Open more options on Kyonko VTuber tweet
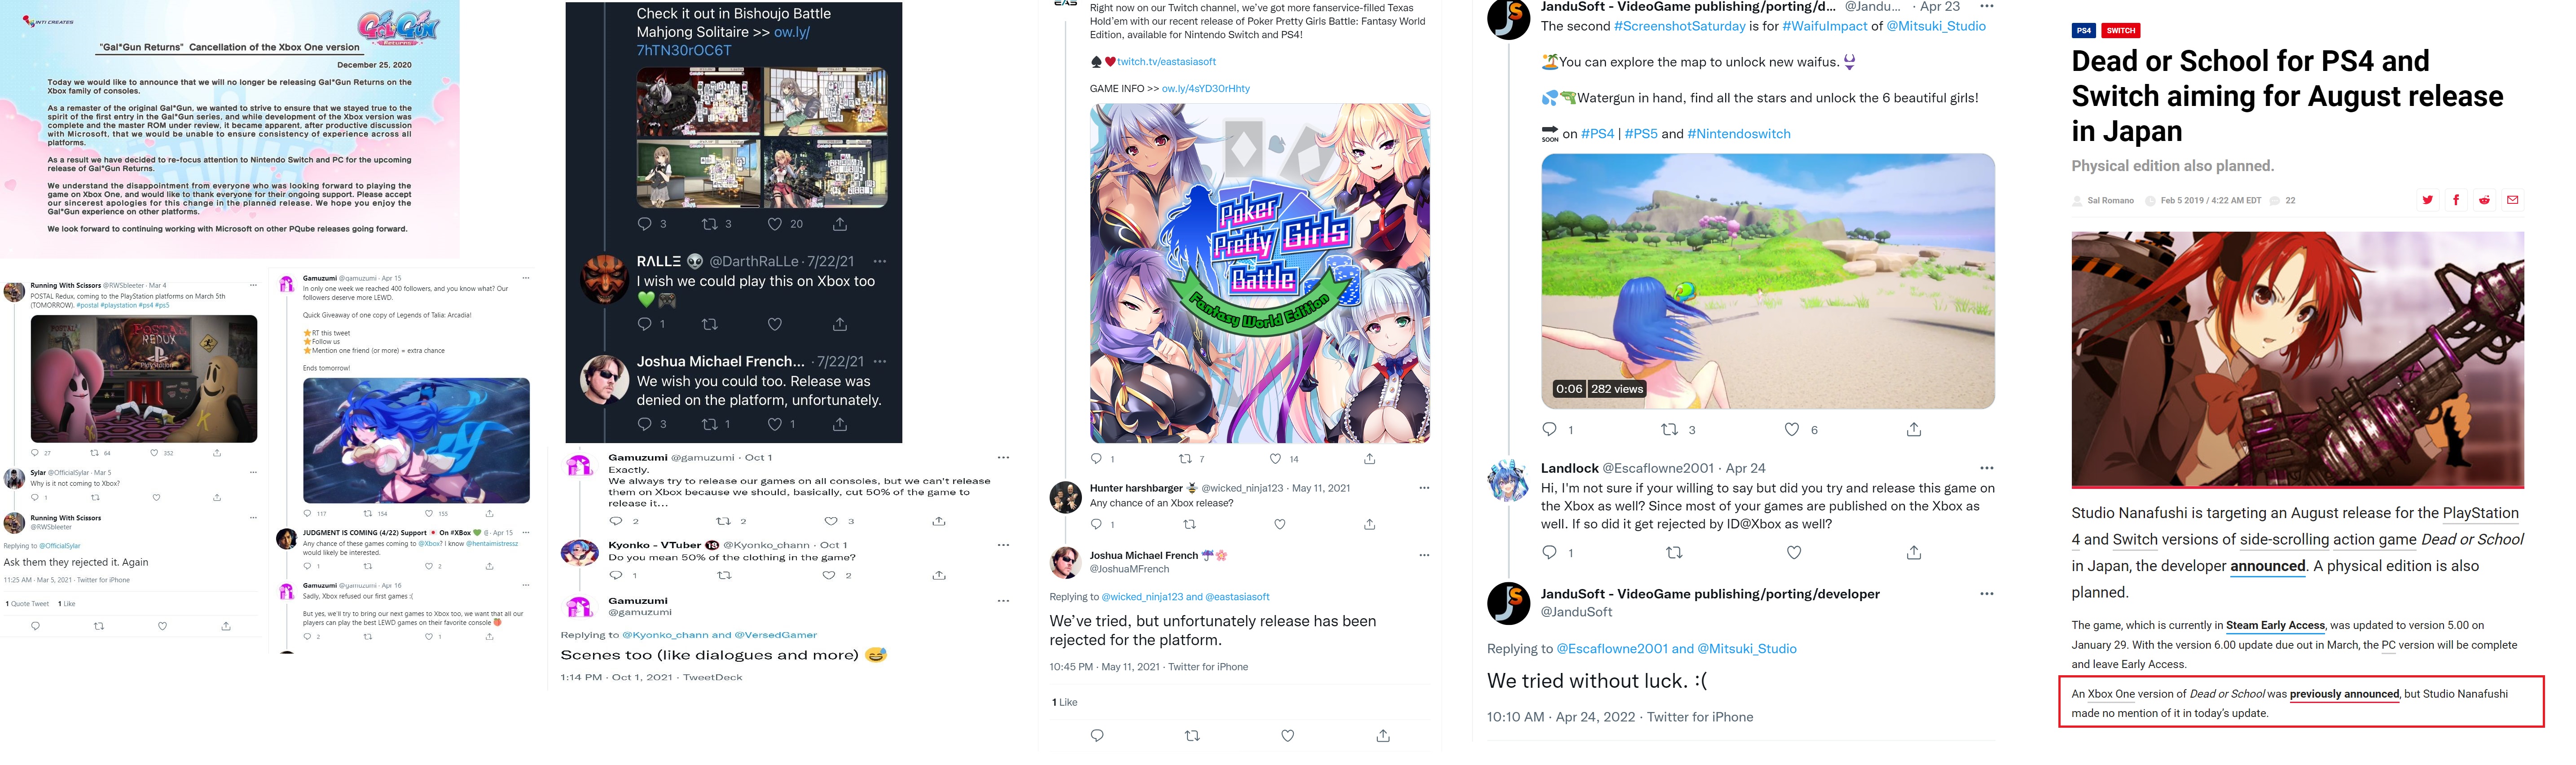The height and width of the screenshot is (765, 2576). (1003, 545)
